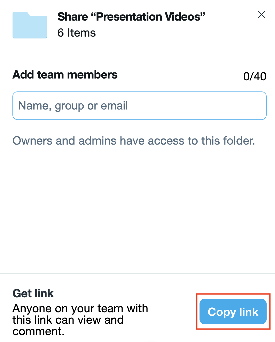Click the Get link heading

click(33, 293)
